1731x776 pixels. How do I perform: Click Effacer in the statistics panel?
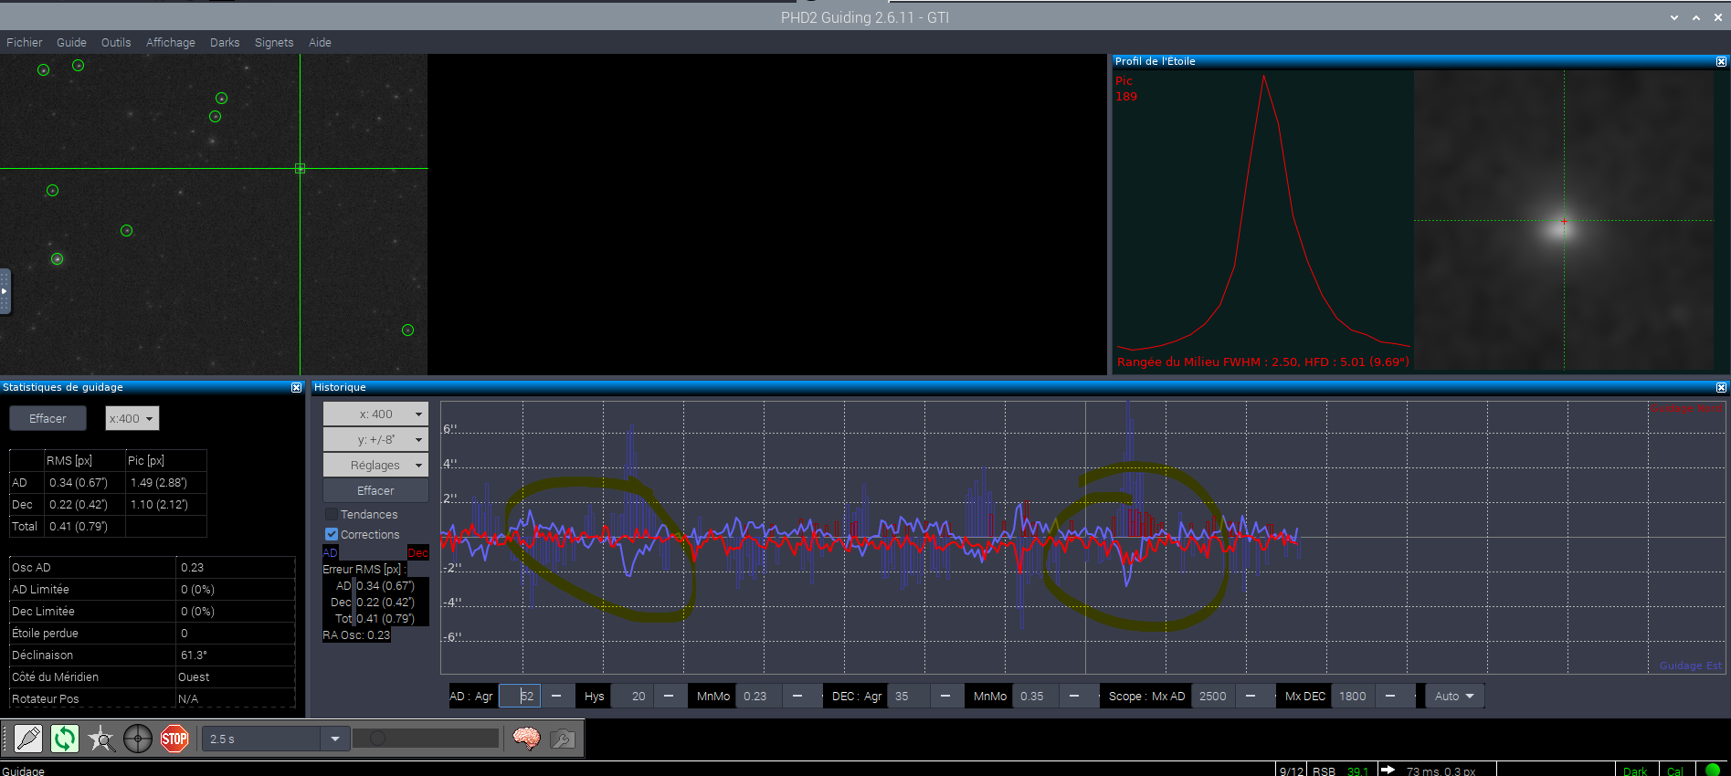pyautogui.click(x=47, y=418)
